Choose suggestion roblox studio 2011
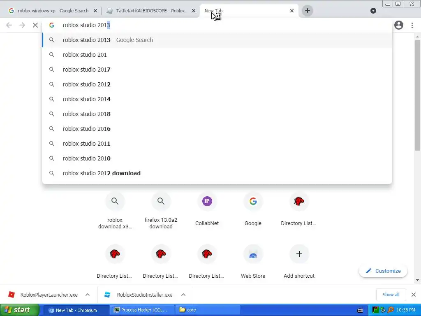Viewport: 421px width, 316px height. click(x=217, y=144)
